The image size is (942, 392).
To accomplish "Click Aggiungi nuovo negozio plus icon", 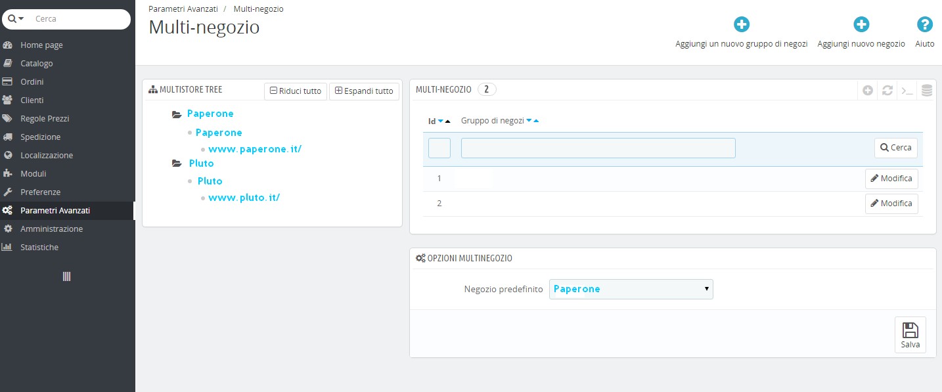I will (x=861, y=25).
